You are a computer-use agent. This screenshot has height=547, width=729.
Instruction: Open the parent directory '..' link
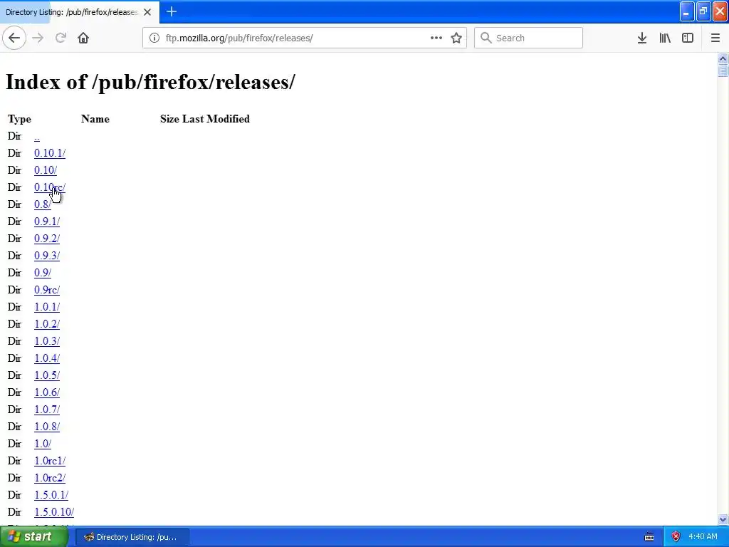tap(37, 136)
